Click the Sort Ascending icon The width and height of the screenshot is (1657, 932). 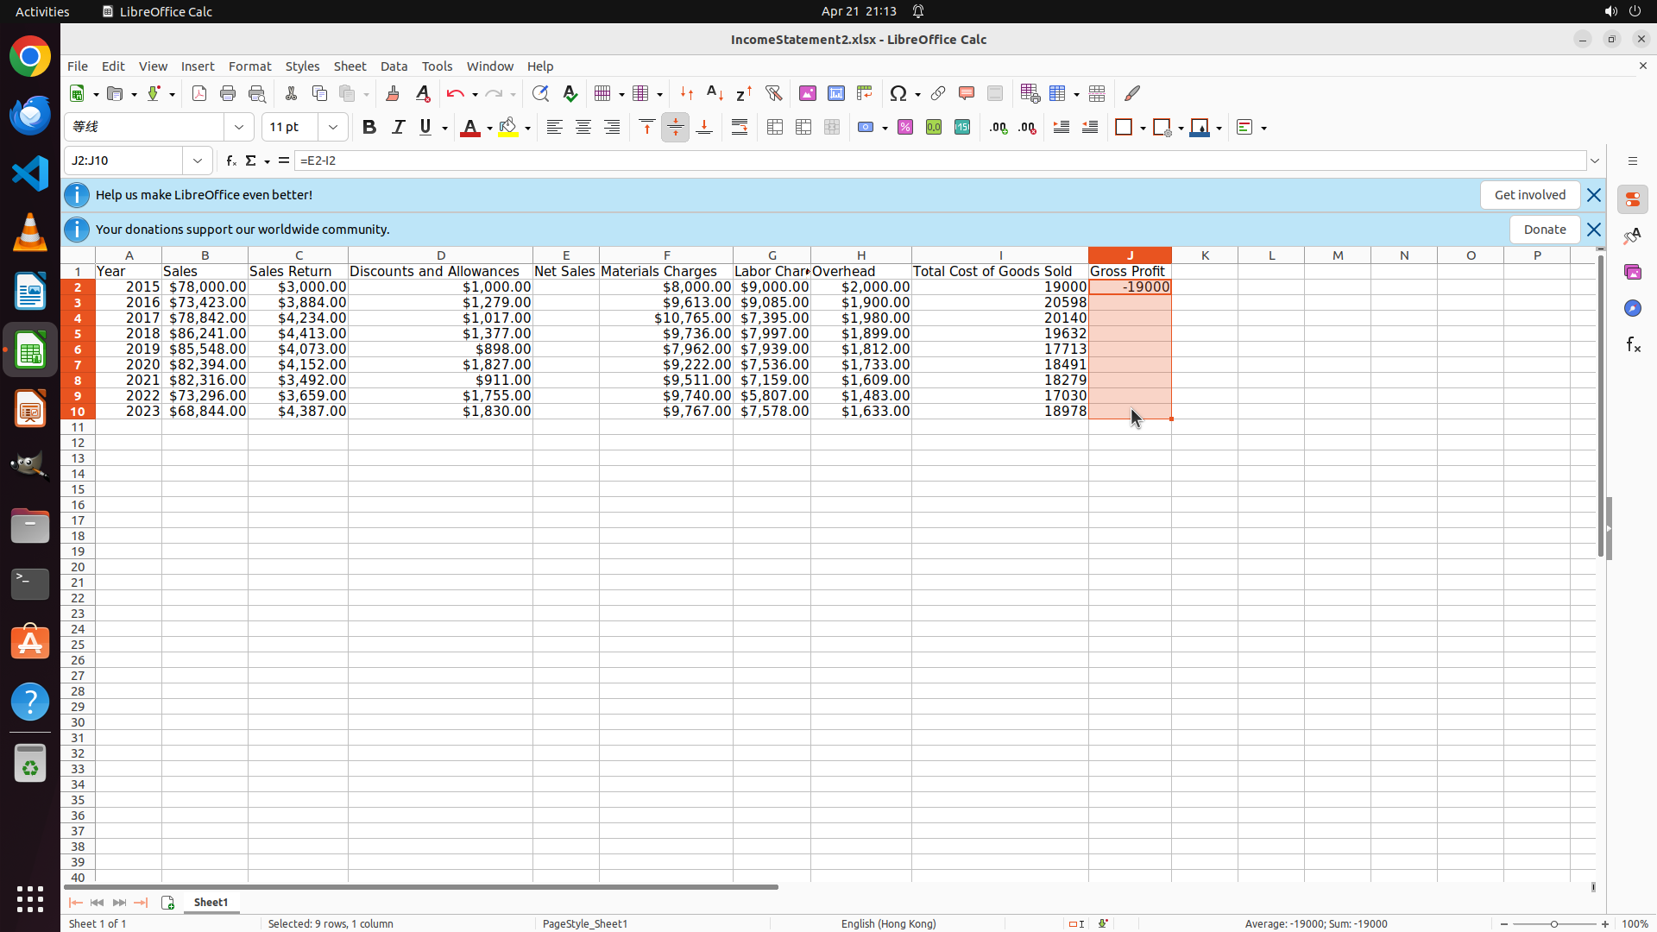coord(715,93)
